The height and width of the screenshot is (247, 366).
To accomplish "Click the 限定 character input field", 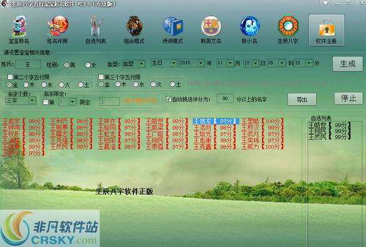I will [x=109, y=102].
